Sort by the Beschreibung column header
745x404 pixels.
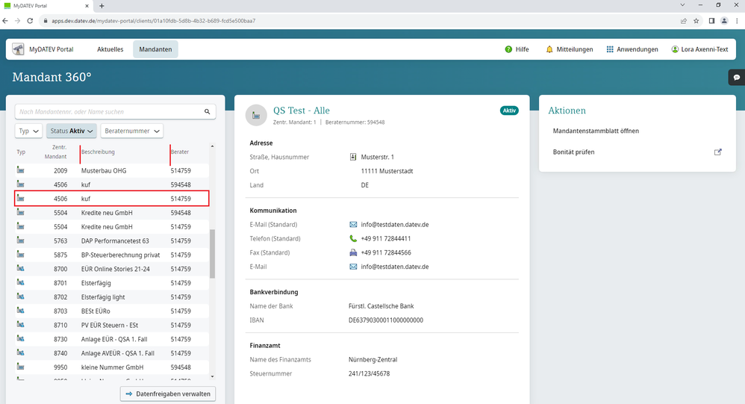tap(98, 152)
